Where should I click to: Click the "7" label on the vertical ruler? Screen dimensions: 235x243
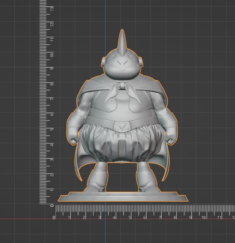(x=52, y=99)
